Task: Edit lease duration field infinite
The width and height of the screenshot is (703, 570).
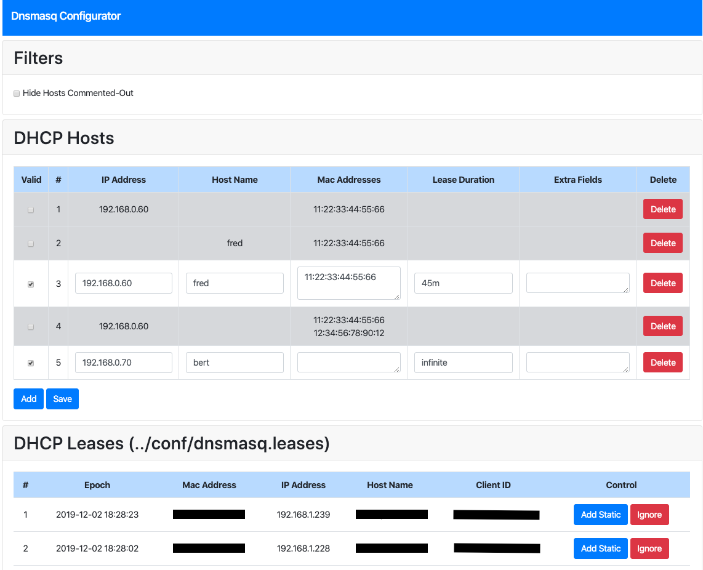Action: click(463, 363)
